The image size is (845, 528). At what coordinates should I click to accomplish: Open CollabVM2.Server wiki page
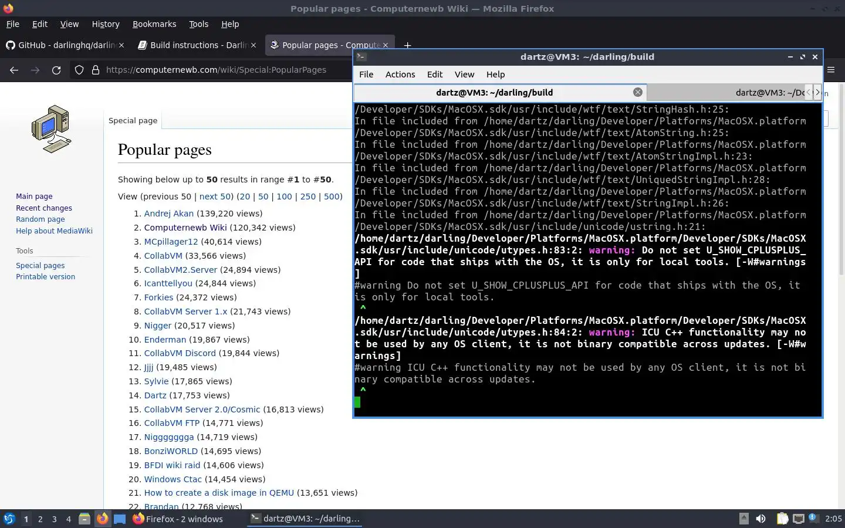pyautogui.click(x=181, y=270)
